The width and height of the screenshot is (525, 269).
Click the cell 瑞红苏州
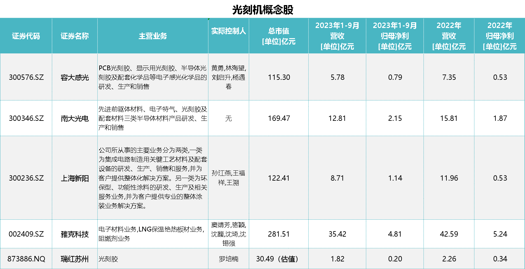tap(75, 259)
